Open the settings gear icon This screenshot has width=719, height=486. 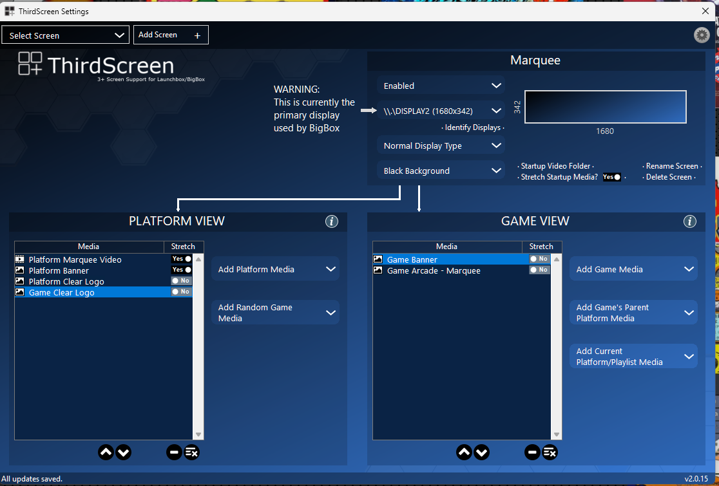click(702, 35)
